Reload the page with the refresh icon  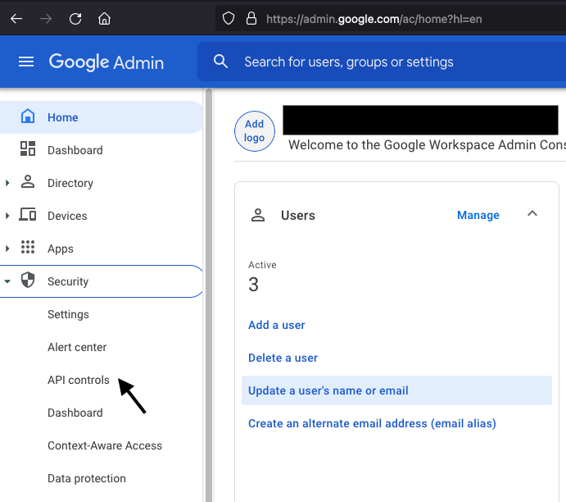pos(75,18)
